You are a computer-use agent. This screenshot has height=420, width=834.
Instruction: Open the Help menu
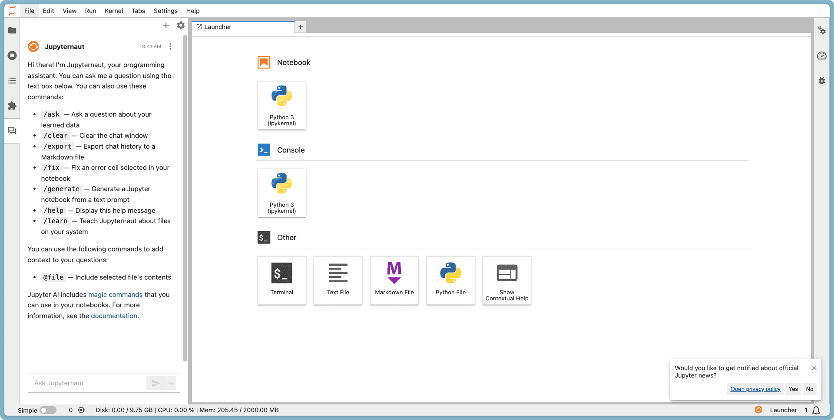point(193,11)
